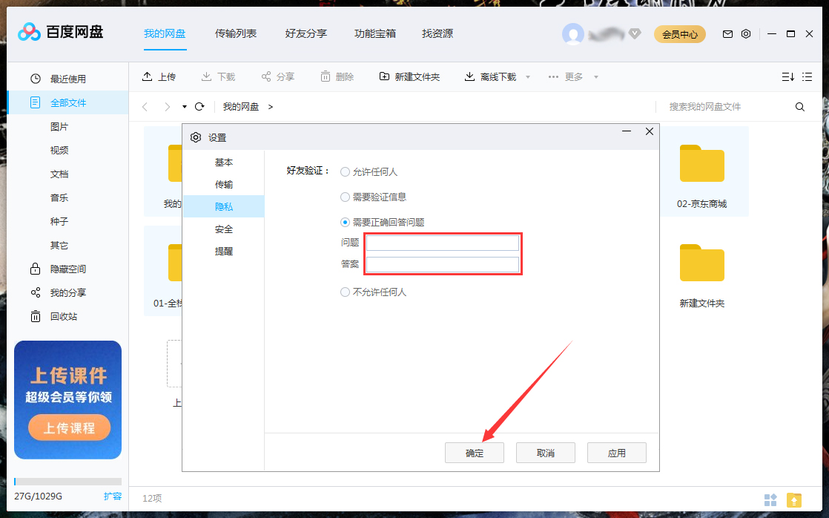829x518 pixels.
Task: Click the search magnifier icon
Action: pos(799,106)
